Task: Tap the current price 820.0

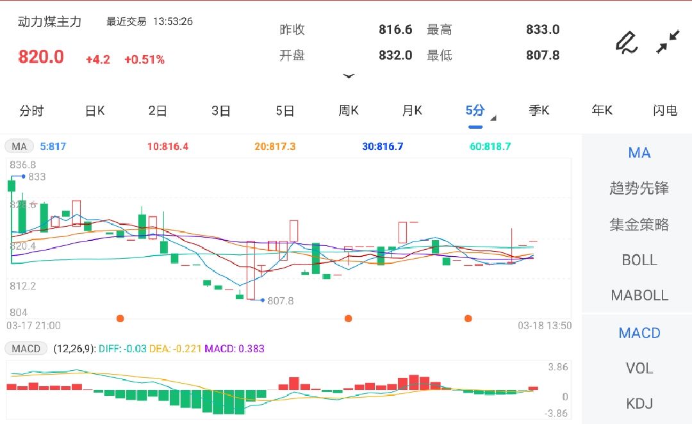Action: pos(41,57)
